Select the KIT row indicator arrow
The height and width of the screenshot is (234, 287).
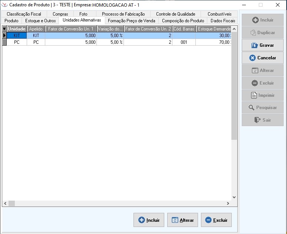click(4, 36)
